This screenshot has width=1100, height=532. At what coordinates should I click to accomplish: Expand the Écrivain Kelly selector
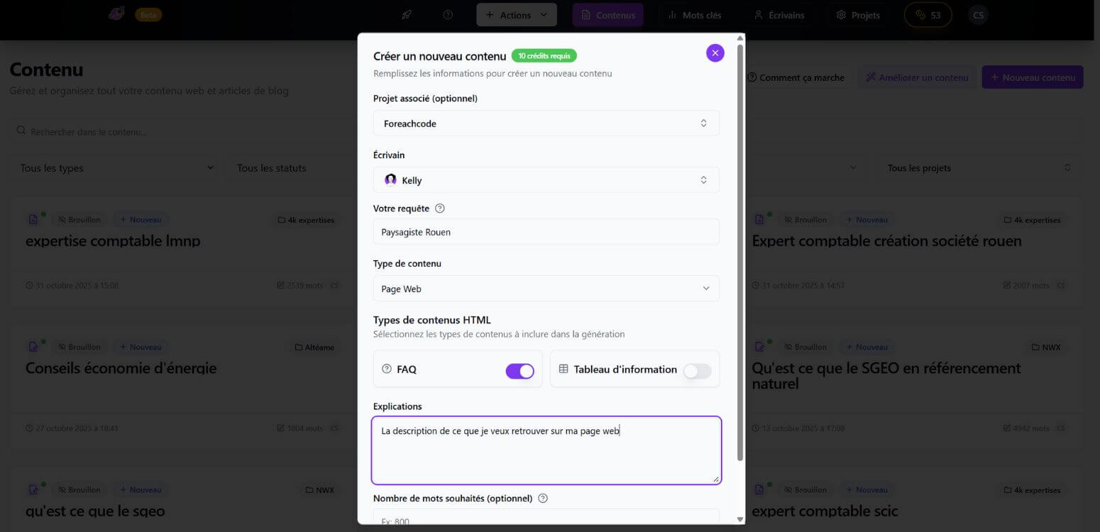pos(546,180)
